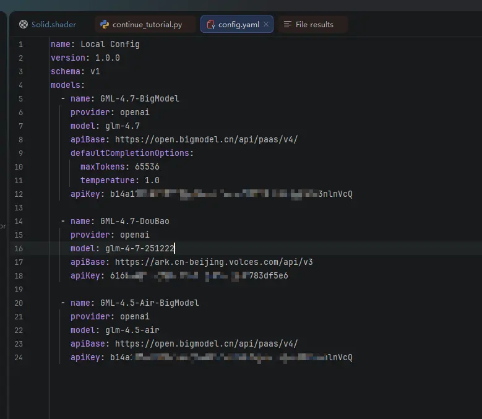
Task: Select the config.yaml tab
Action: [237, 24]
